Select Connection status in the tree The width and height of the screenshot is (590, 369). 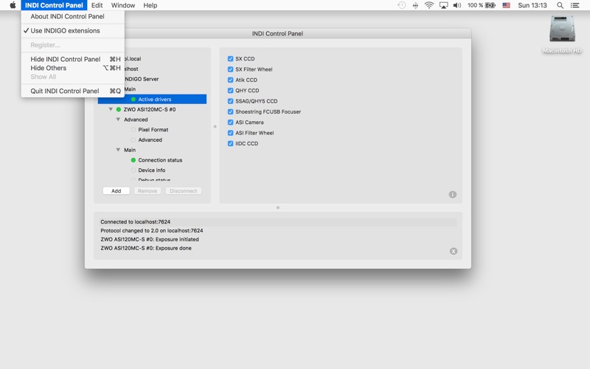[159, 160]
